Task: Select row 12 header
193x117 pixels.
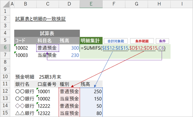Action: [5, 91]
